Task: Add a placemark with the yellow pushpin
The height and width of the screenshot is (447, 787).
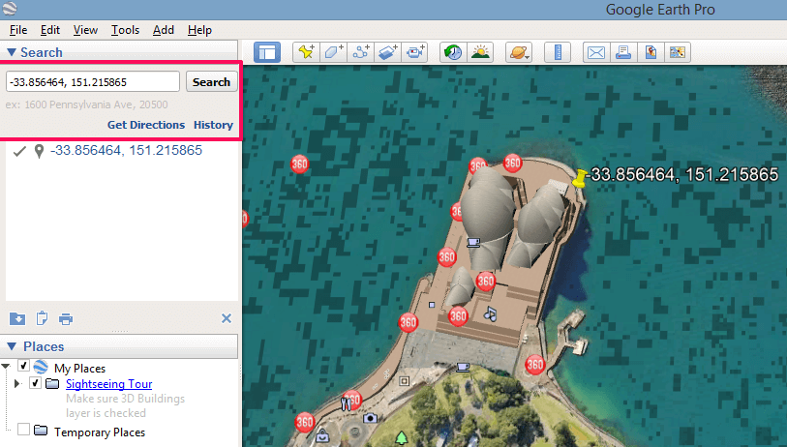Action: [x=306, y=52]
